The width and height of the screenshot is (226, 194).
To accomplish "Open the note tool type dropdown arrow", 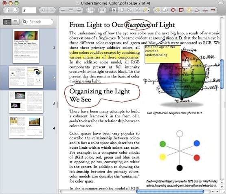I will click(x=149, y=10).
